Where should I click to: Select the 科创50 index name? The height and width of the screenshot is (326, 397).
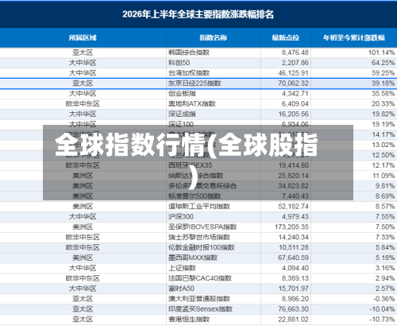[x=179, y=63]
